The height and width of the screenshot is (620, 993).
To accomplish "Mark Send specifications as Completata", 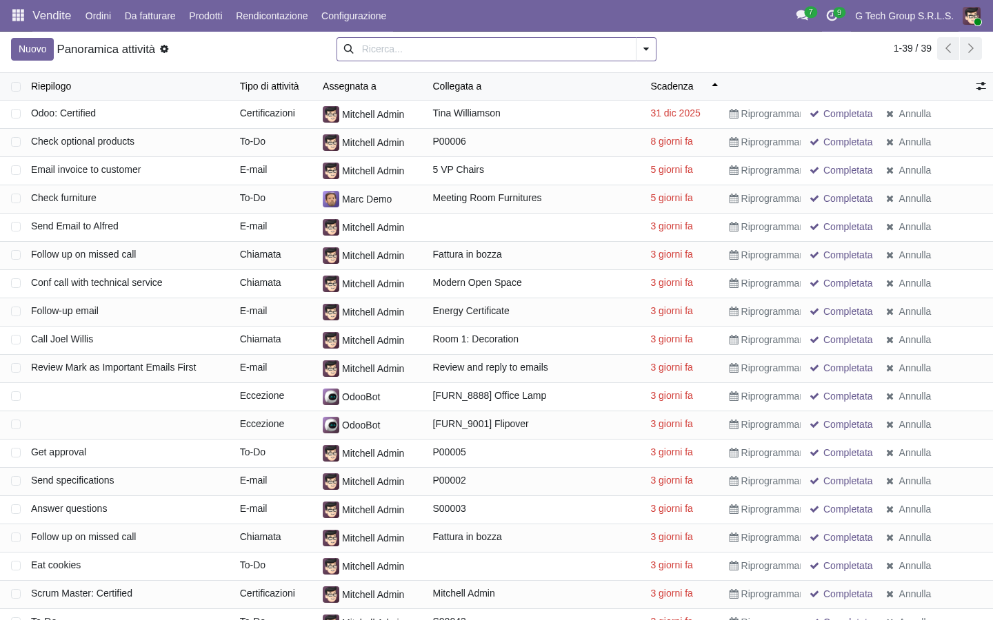I will (x=841, y=481).
